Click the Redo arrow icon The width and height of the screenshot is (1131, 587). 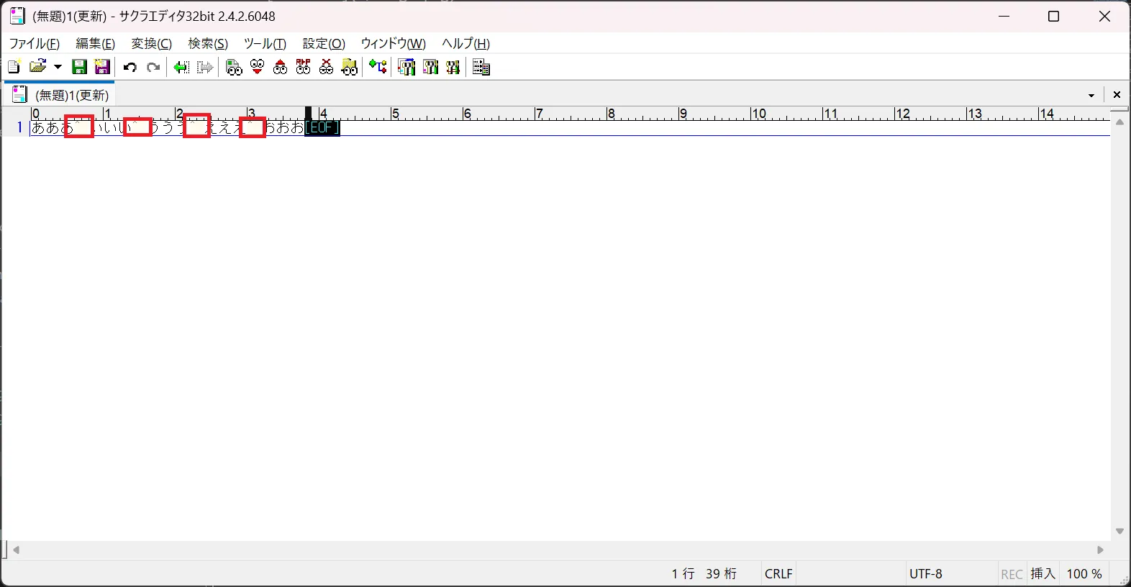tap(153, 67)
